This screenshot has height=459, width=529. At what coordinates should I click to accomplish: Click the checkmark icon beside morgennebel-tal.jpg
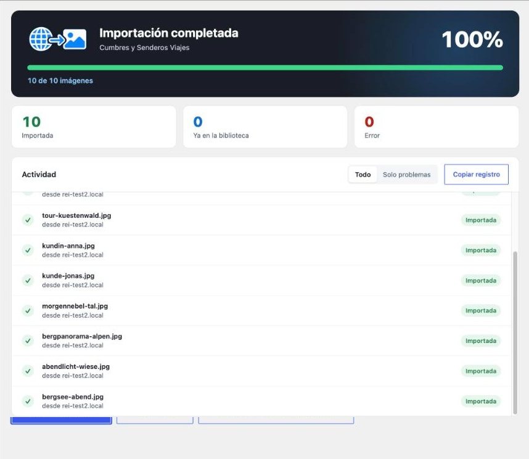28,310
